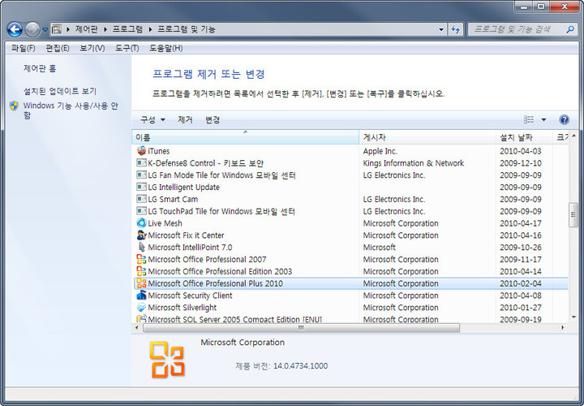Click the horizontal scrollbar thumb

(x=301, y=328)
